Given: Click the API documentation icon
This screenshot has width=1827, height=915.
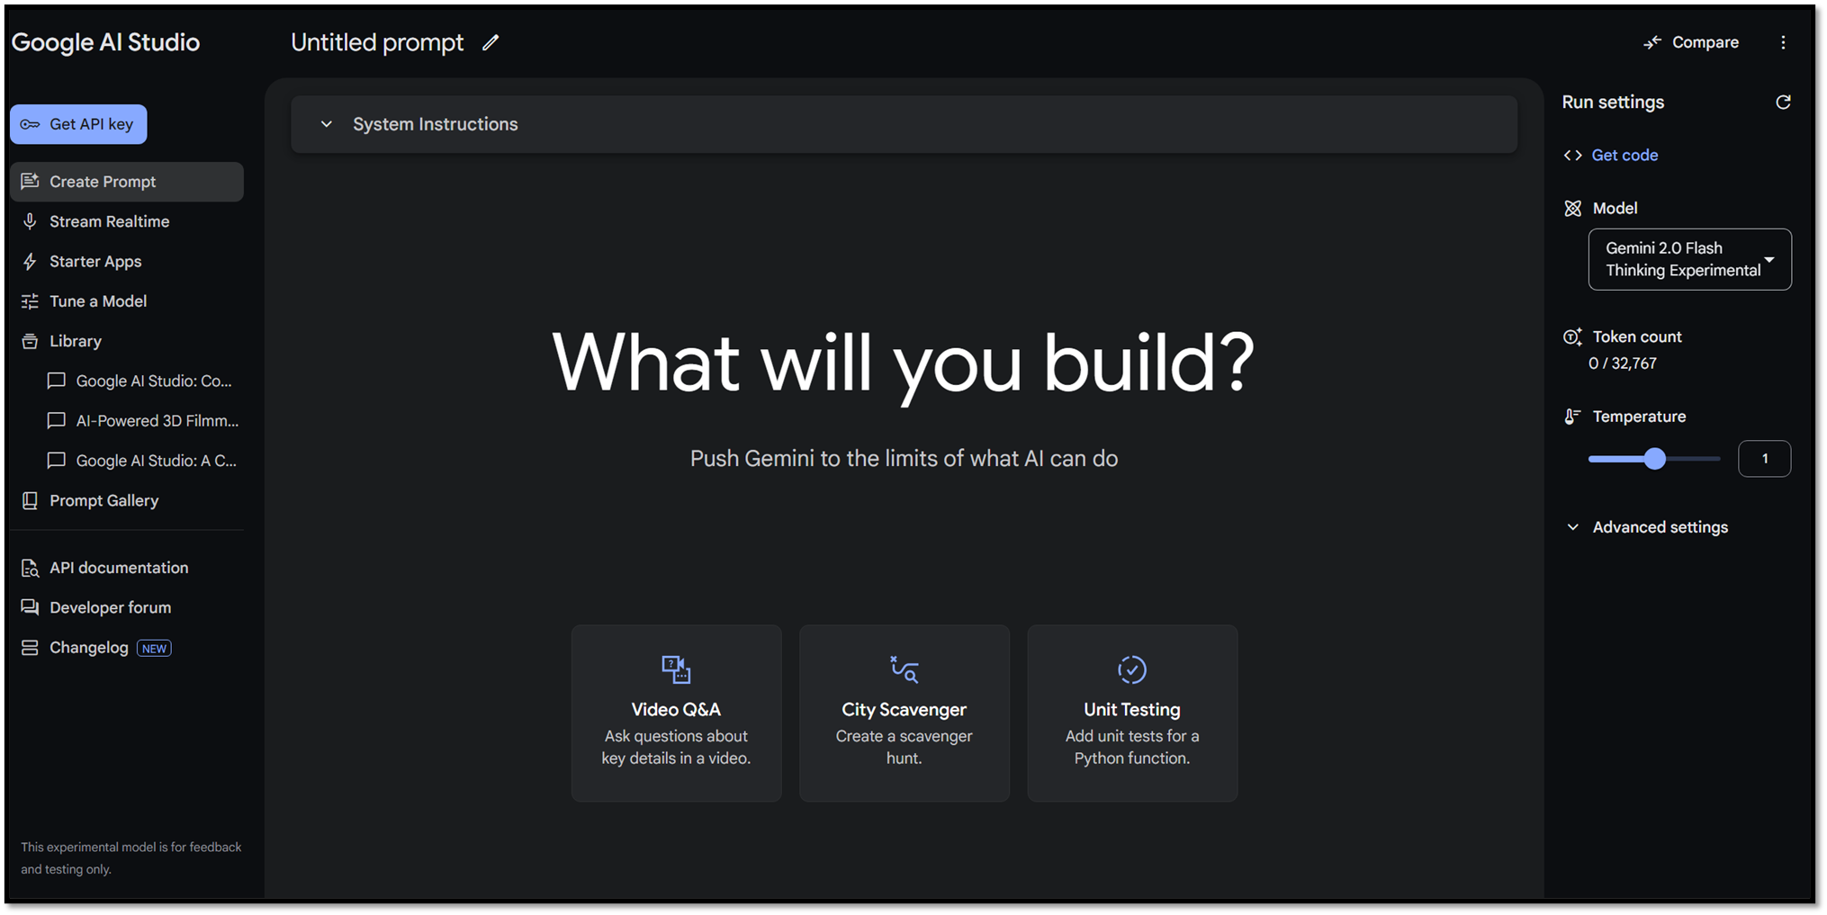Looking at the screenshot, I should (x=30, y=568).
